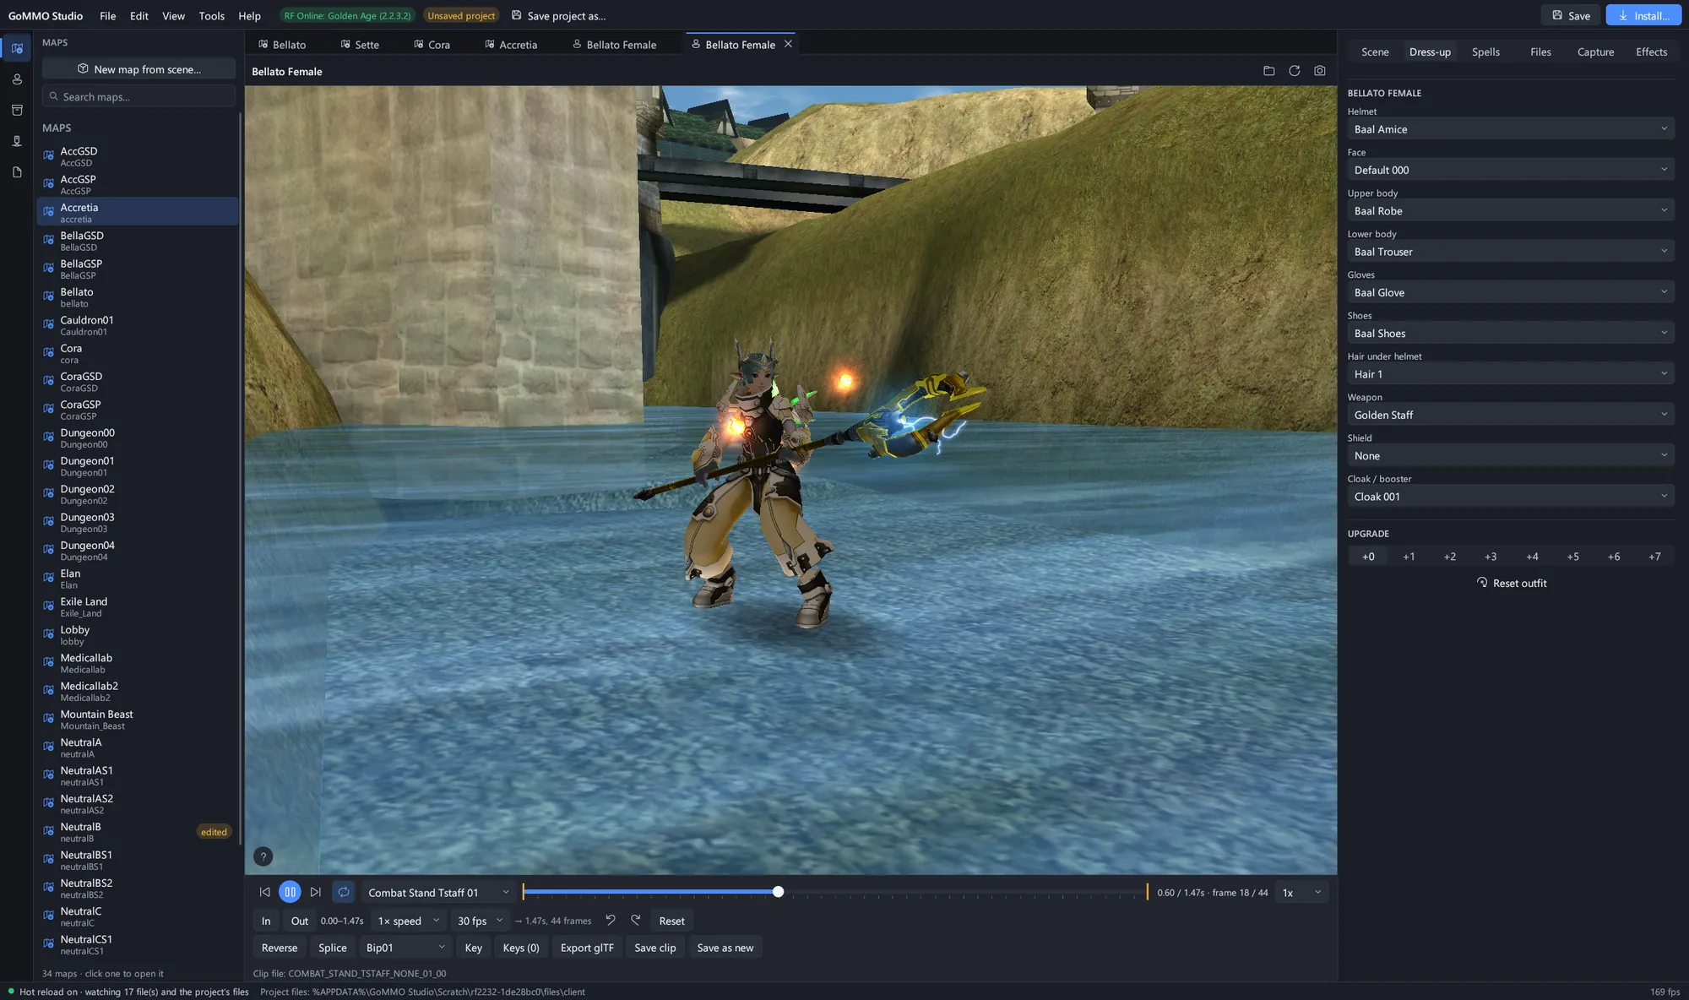
Task: Open the Accretia scene tab
Action: coord(511,44)
